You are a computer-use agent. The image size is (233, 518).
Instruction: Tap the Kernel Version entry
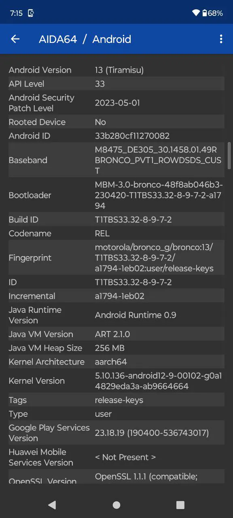[116, 381]
